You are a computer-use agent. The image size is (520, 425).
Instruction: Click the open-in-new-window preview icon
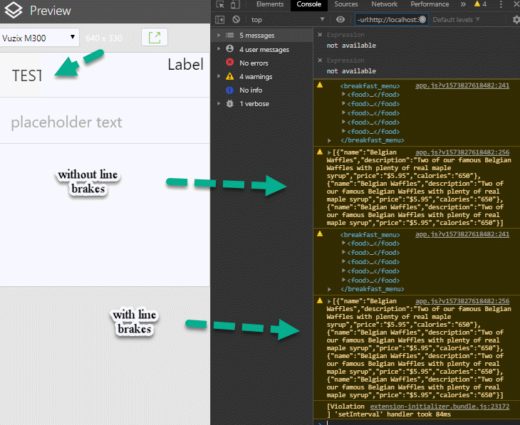pyautogui.click(x=154, y=37)
